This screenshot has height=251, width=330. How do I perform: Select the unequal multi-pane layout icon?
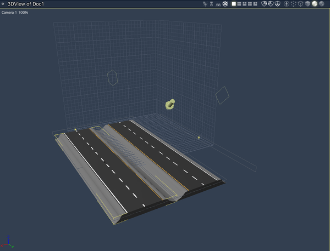coord(255,4)
